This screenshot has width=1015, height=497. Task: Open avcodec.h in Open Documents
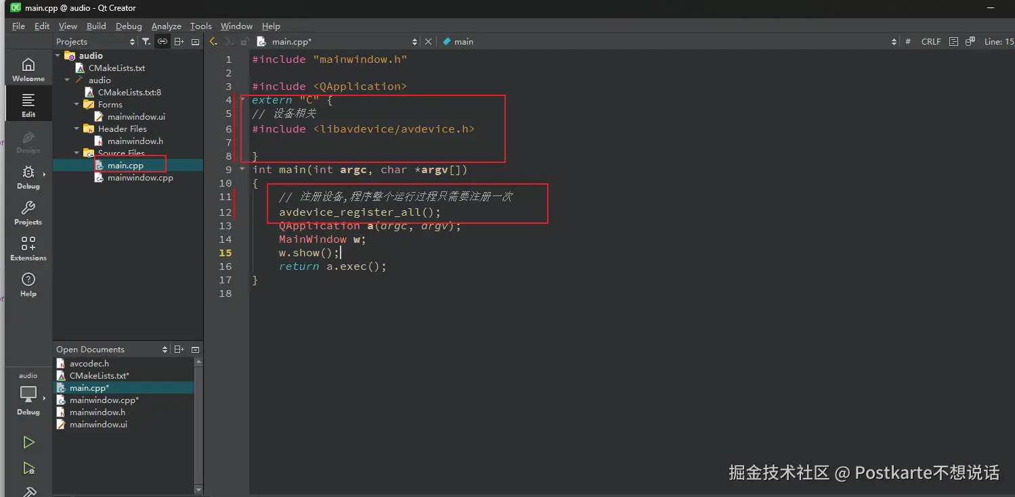tap(89, 364)
